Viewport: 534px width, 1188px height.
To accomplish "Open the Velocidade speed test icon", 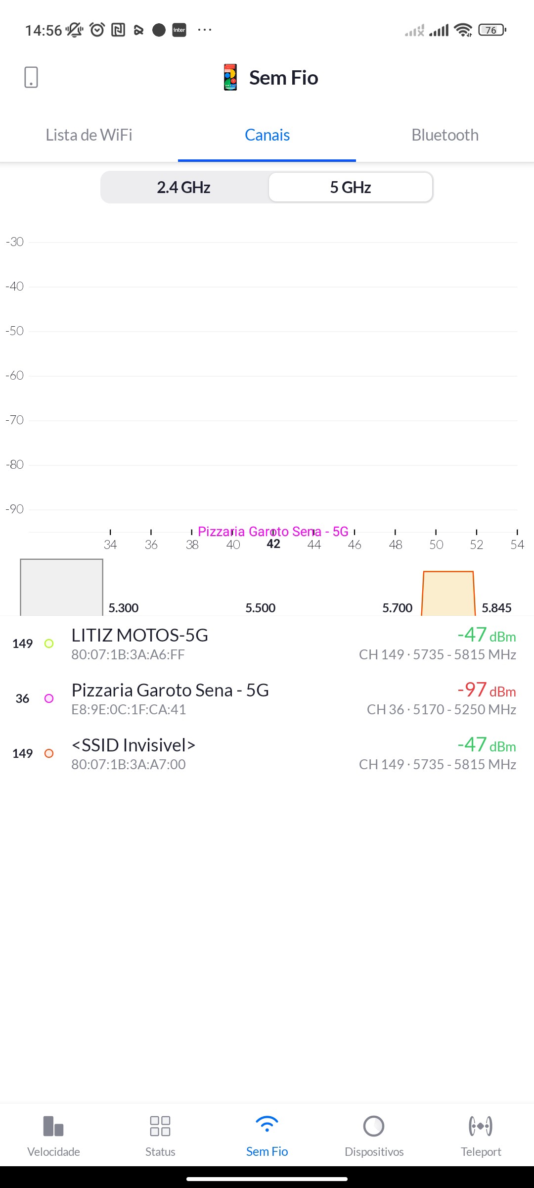I will pos(53,1126).
